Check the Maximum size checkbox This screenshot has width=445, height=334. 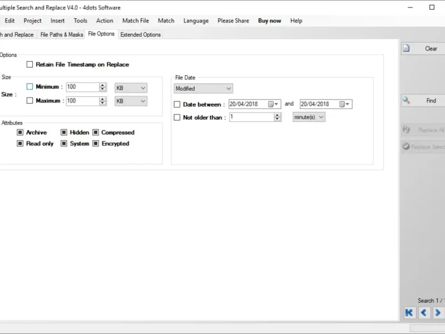(x=29, y=101)
